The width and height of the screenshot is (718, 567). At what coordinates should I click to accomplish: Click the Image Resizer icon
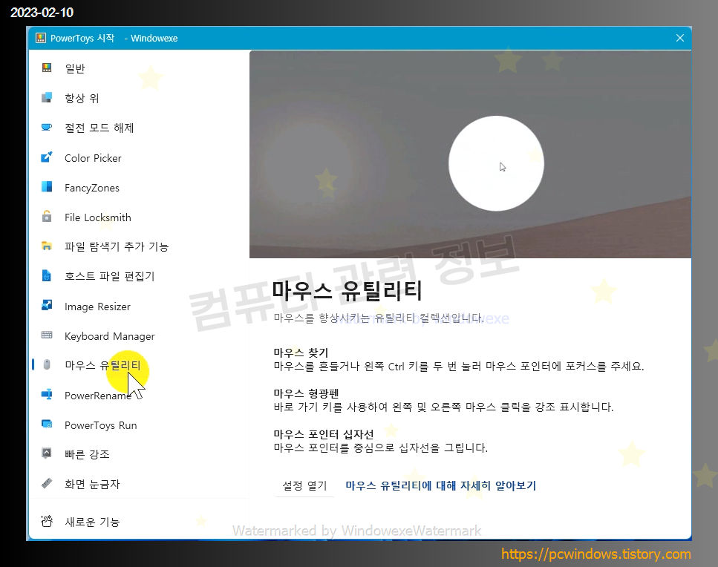pyautogui.click(x=47, y=305)
